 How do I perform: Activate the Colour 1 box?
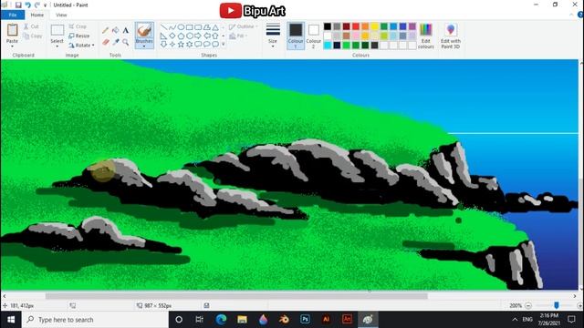296,36
